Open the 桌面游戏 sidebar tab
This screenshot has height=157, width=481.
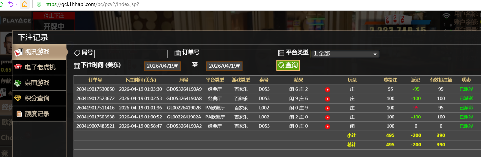point(40,83)
